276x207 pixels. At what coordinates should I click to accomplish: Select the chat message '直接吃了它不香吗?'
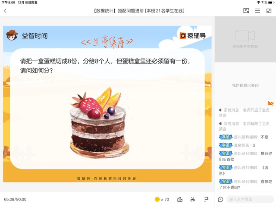245,184
